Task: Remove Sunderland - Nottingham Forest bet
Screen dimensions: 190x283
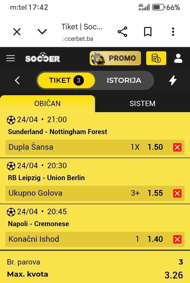Action: [x=177, y=147]
